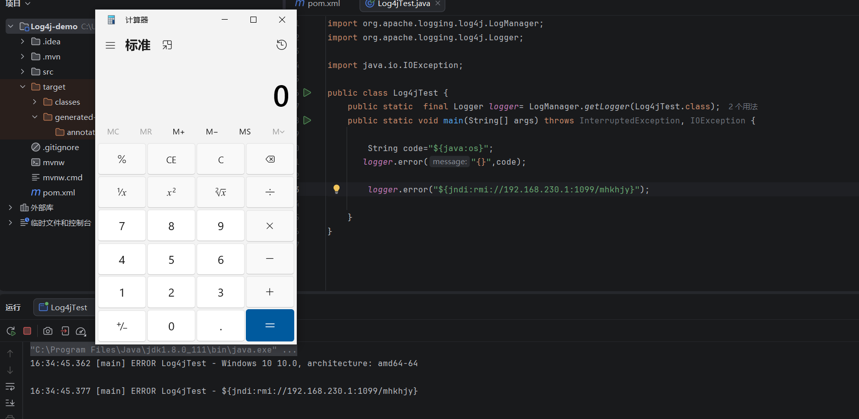Click the x squared key
859x419 pixels.
(x=171, y=192)
